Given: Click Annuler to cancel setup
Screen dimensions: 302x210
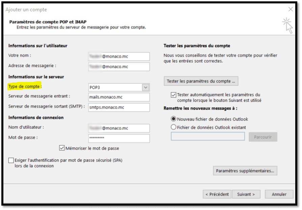Looking at the screenshot, I should [279, 194].
